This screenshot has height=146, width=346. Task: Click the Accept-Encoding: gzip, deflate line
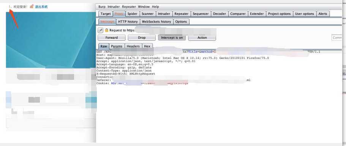(124, 67)
